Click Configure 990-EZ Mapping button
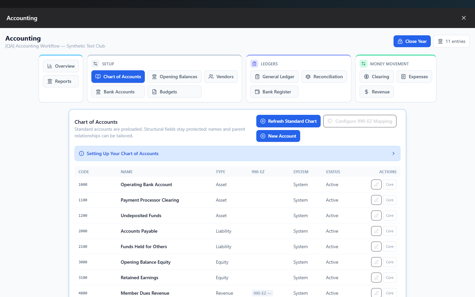 [x=360, y=121]
